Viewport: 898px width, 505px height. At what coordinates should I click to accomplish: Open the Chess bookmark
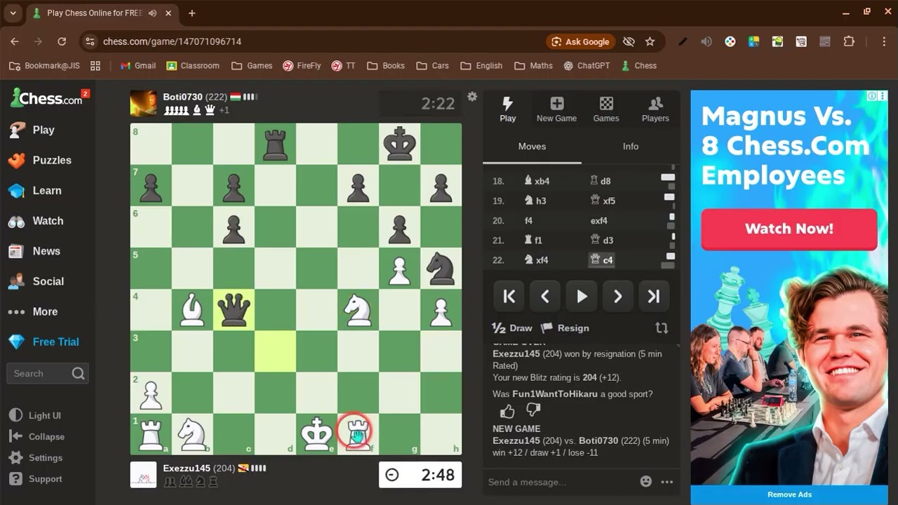click(x=639, y=65)
